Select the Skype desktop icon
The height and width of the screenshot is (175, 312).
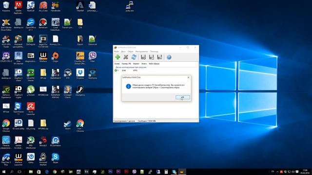coord(55,158)
